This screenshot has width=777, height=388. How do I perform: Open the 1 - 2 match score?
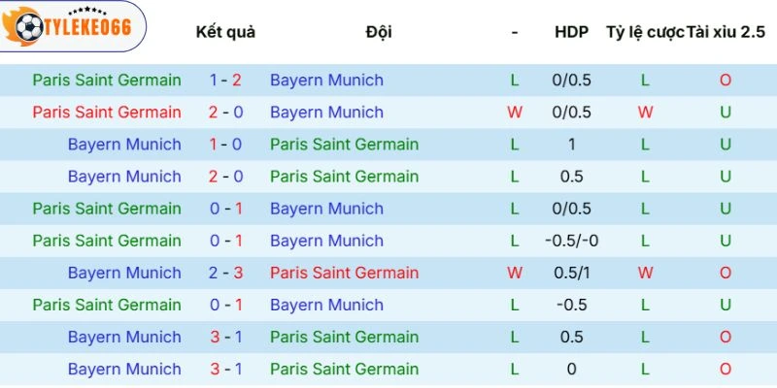pyautogui.click(x=225, y=81)
